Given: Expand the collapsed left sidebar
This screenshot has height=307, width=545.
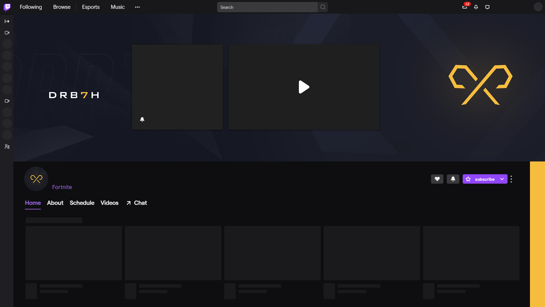Looking at the screenshot, I should [x=7, y=21].
